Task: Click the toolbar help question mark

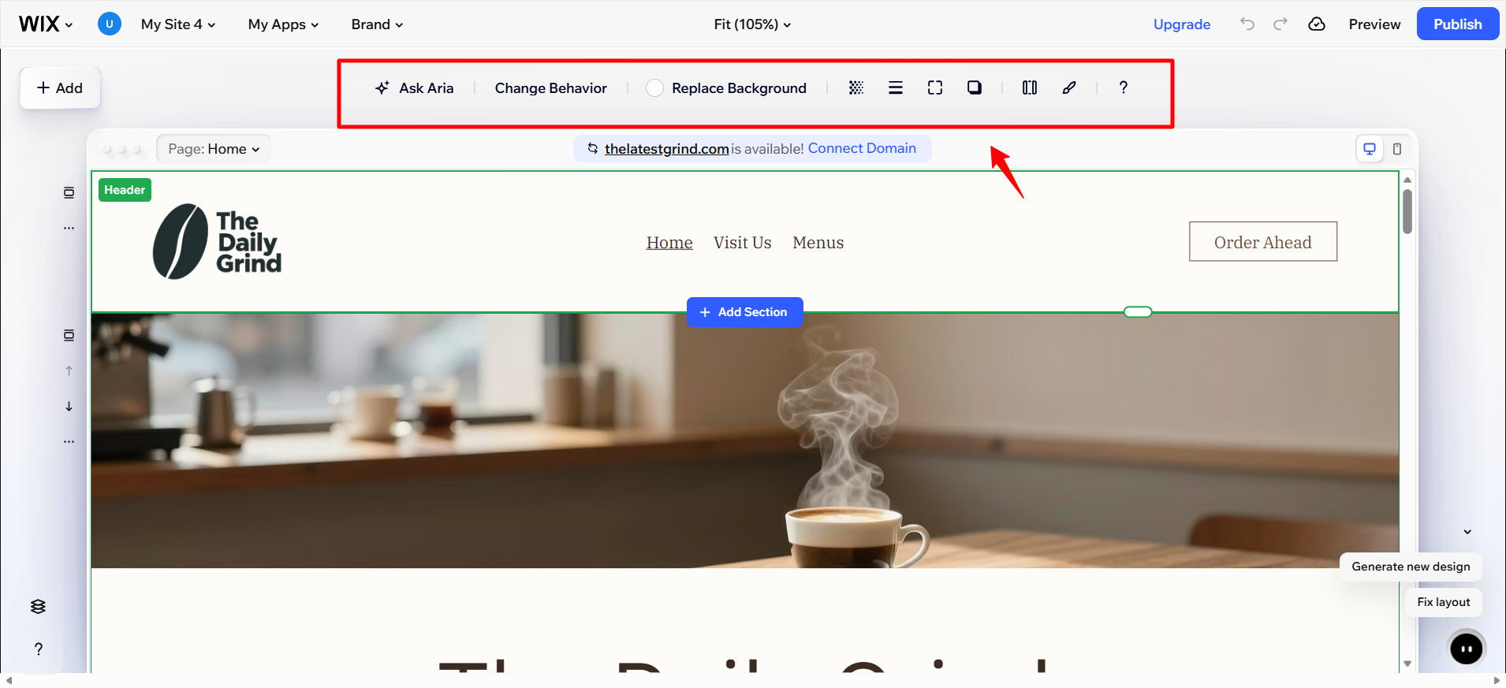Action: click(x=1124, y=87)
